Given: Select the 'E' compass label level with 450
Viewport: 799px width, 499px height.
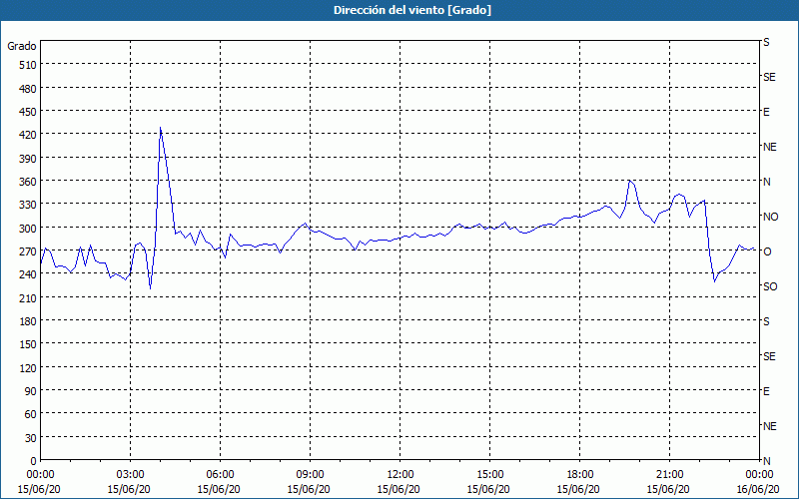Looking at the screenshot, I should coord(766,112).
